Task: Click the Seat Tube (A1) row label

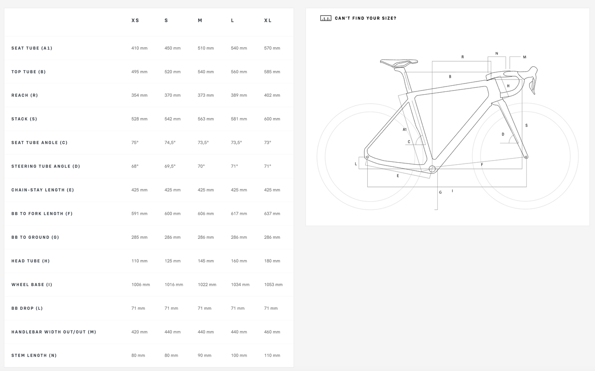Action: (32, 48)
